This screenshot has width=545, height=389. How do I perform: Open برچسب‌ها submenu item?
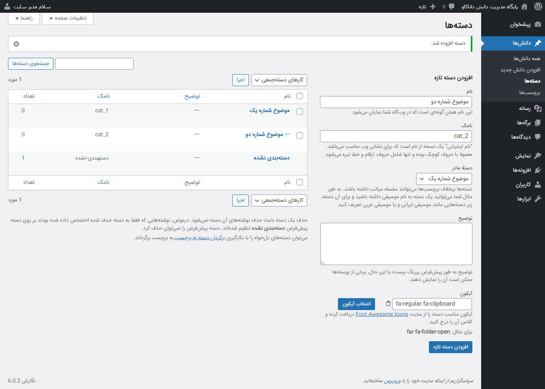point(529,92)
